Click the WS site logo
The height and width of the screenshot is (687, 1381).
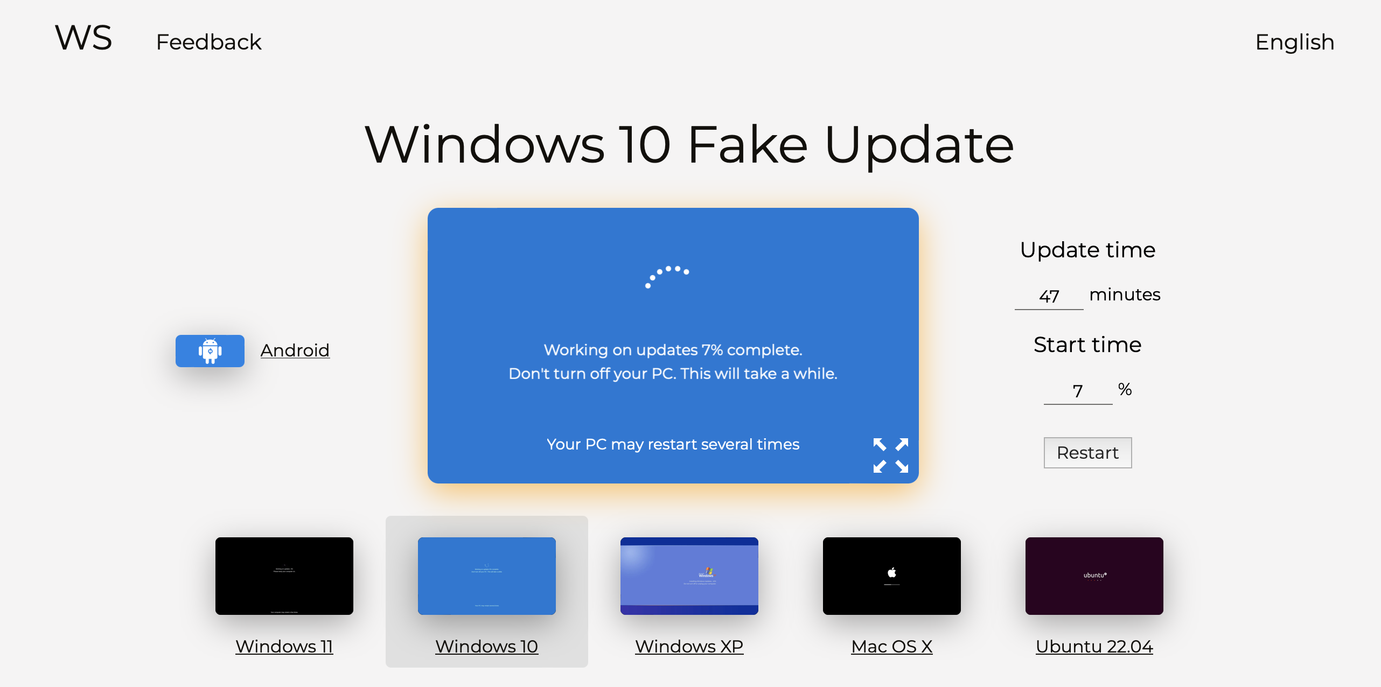tap(83, 38)
